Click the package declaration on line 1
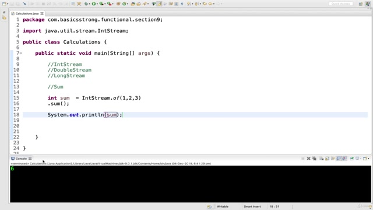 pos(93,19)
